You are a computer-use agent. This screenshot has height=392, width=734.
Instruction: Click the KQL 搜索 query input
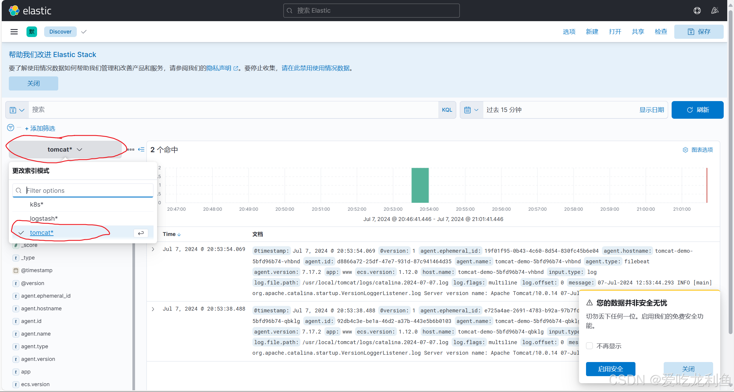(233, 110)
